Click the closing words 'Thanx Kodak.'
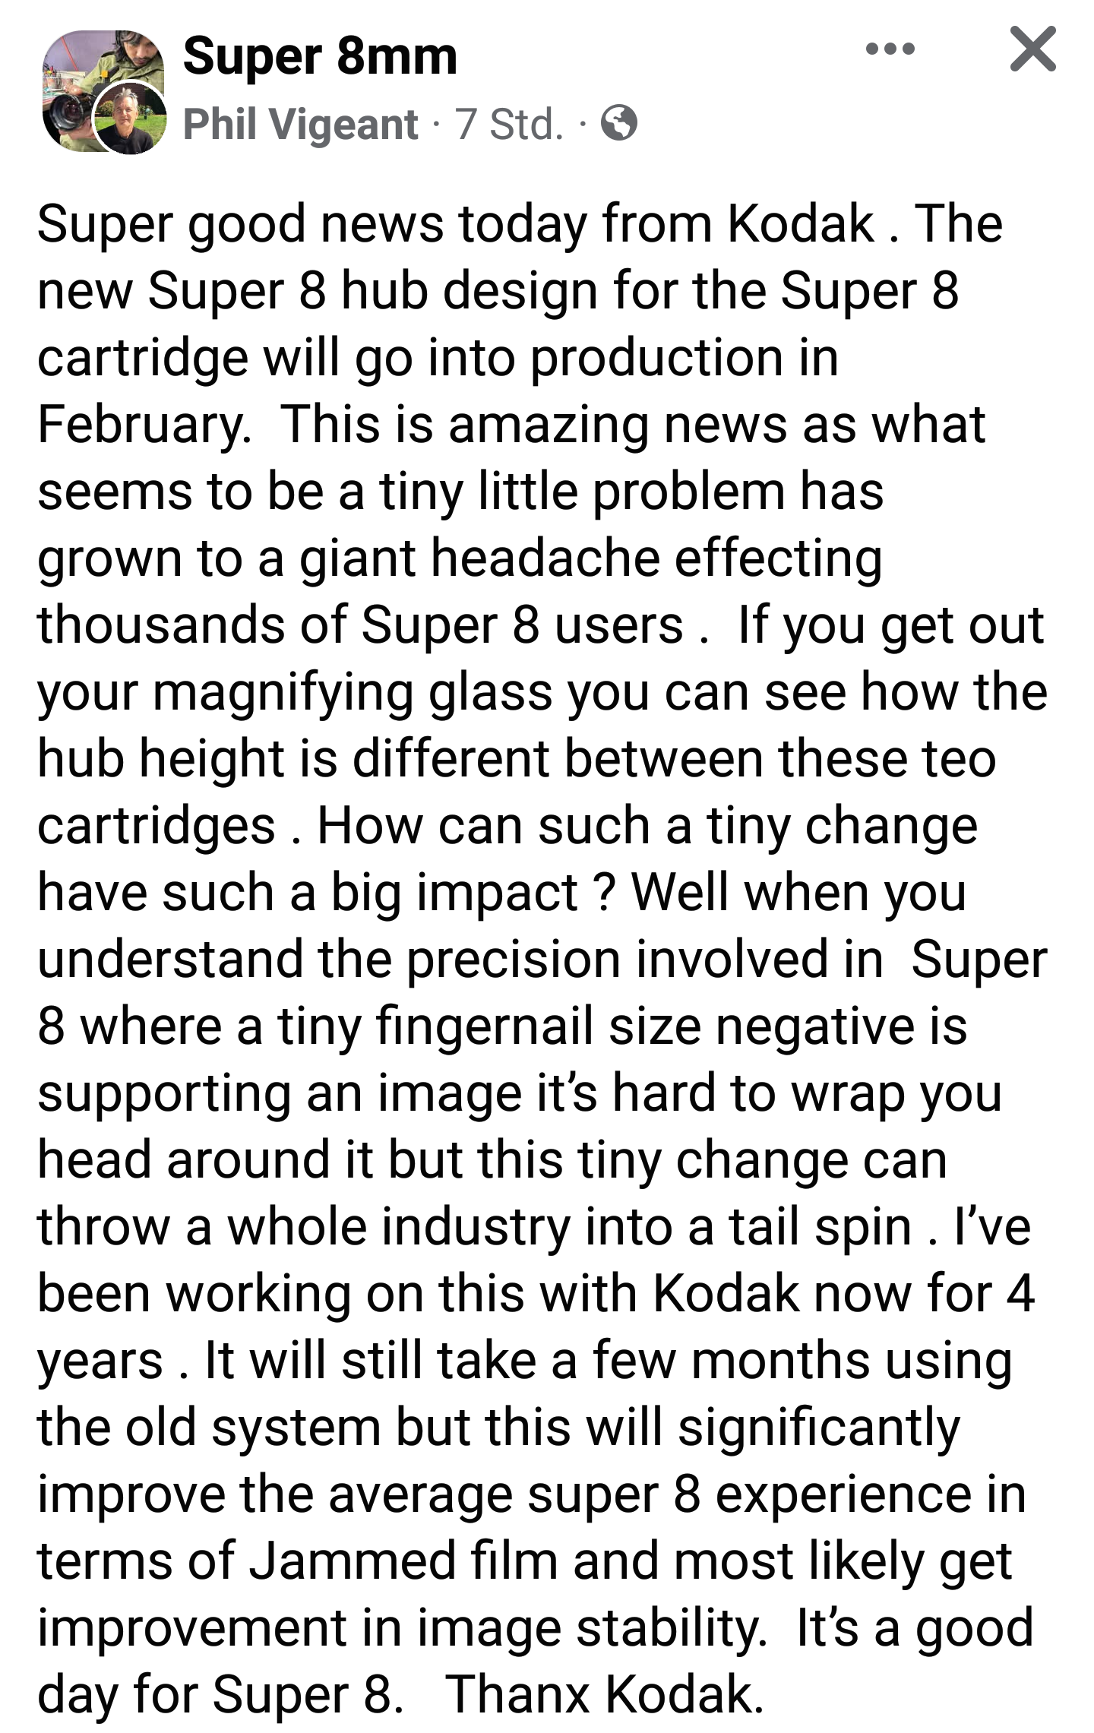Viewport: 1094px width, 1733px height. (604, 1695)
